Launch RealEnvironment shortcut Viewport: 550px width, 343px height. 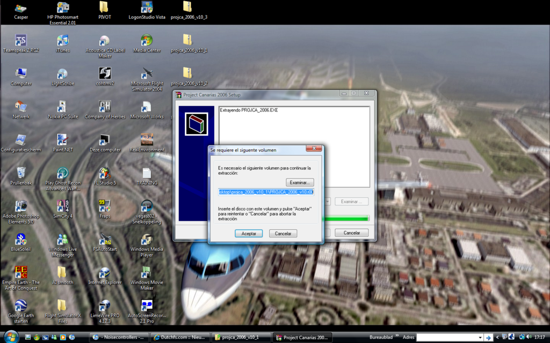[147, 143]
